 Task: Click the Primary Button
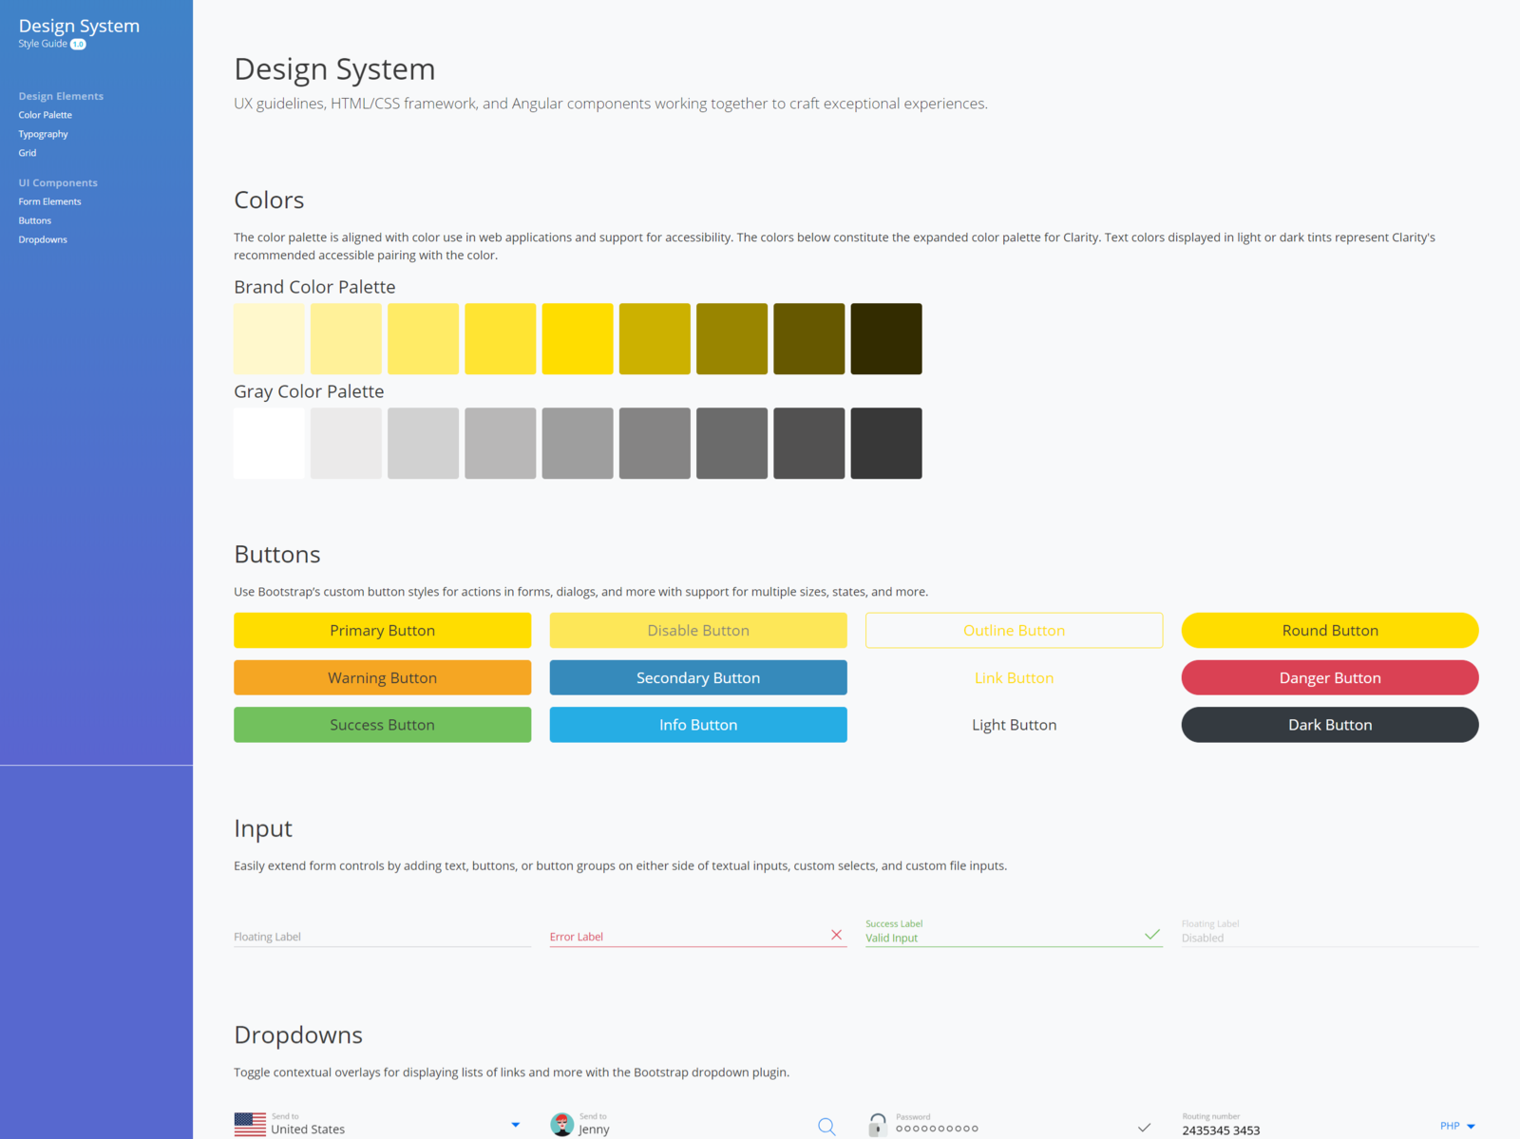click(x=382, y=630)
